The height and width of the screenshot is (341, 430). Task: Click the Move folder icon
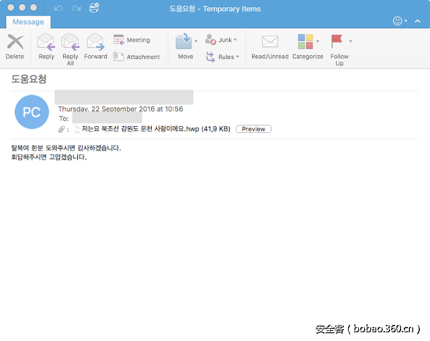coord(183,42)
